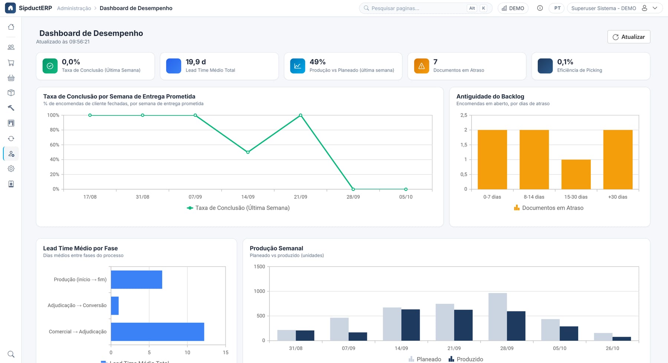
Task: Click the orange warning Documentos em Atraso icon
Action: pos(422,66)
